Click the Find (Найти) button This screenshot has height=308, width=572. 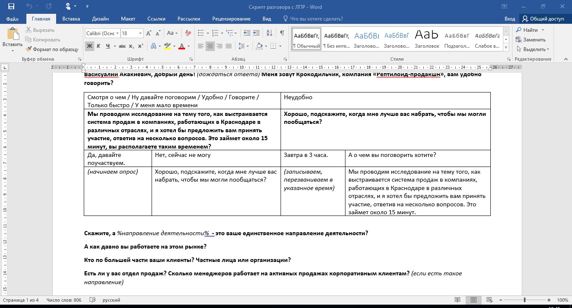tap(529, 30)
